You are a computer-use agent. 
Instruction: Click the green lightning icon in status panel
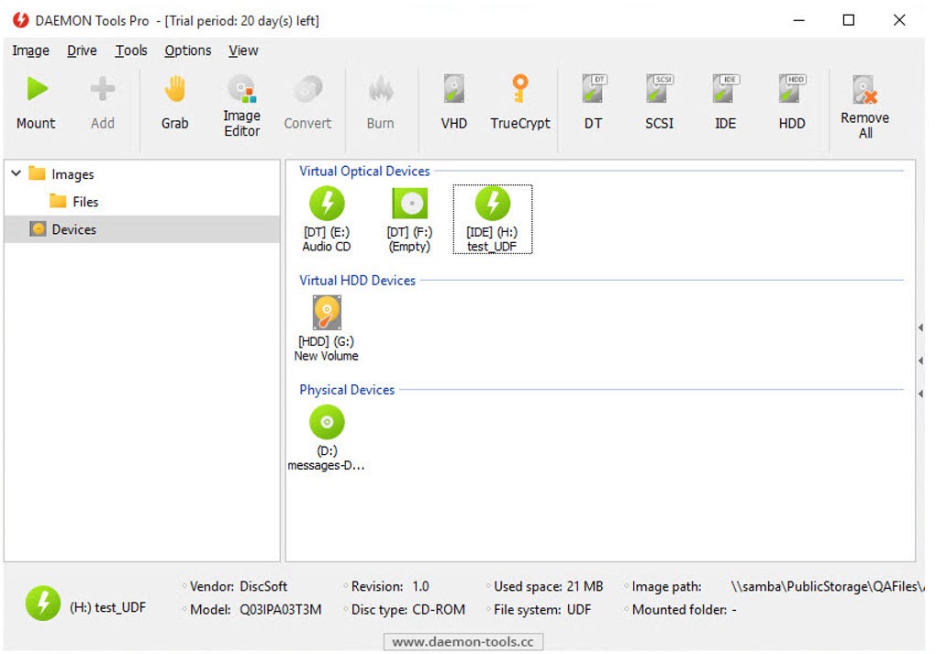[x=43, y=604]
